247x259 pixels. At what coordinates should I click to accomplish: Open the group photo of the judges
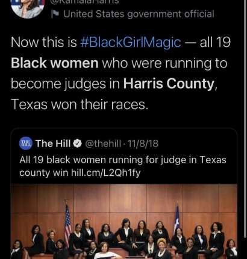point(123,222)
